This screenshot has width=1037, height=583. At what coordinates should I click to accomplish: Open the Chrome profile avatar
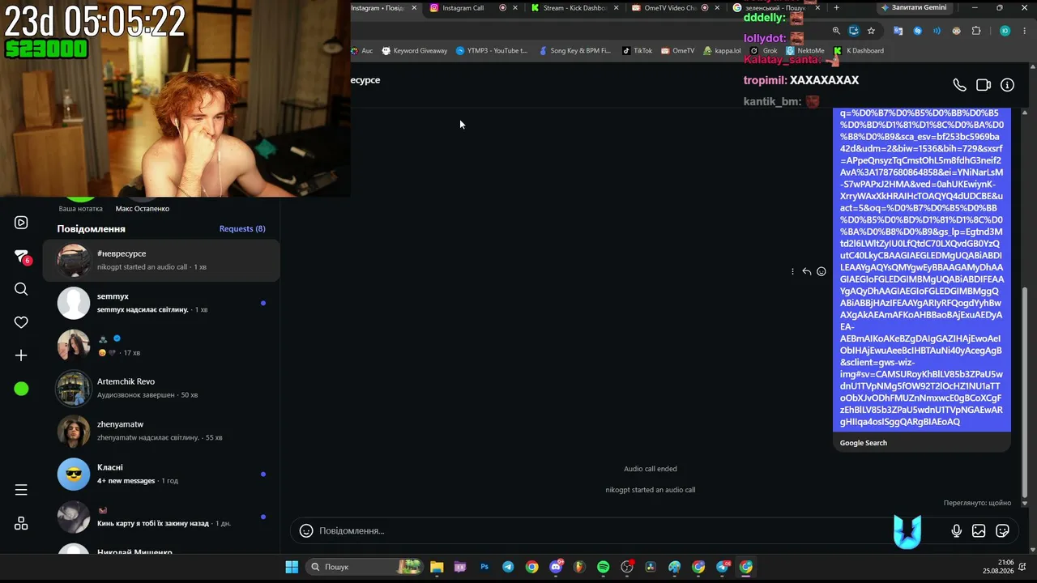1005,31
